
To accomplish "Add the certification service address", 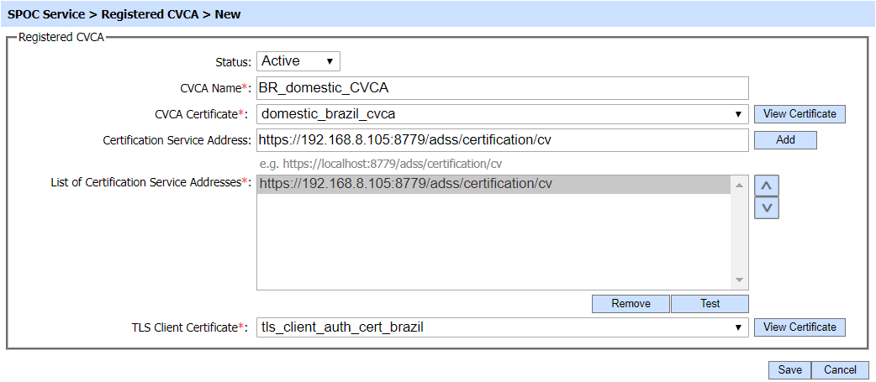I will 785,140.
